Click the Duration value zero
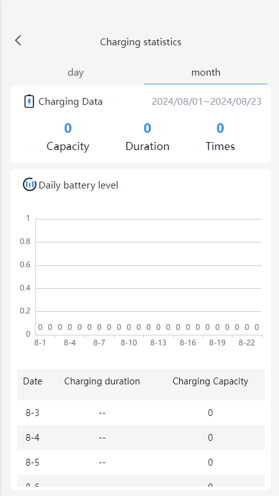The image size is (279, 496). tap(148, 128)
